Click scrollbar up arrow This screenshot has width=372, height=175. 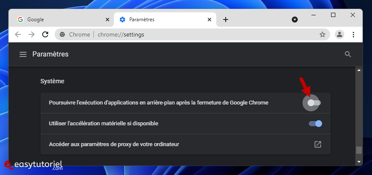click(359, 71)
